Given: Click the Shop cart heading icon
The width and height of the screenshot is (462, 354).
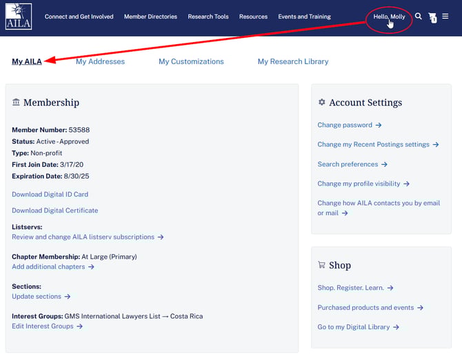Looking at the screenshot, I should (x=321, y=265).
